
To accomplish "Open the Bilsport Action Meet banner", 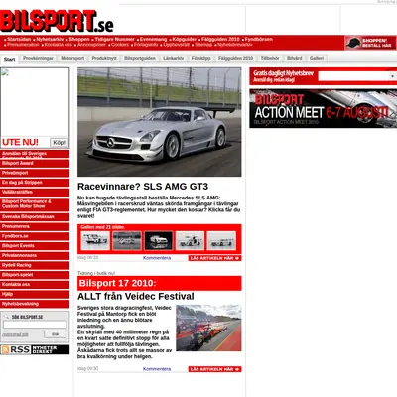I will click(324, 109).
